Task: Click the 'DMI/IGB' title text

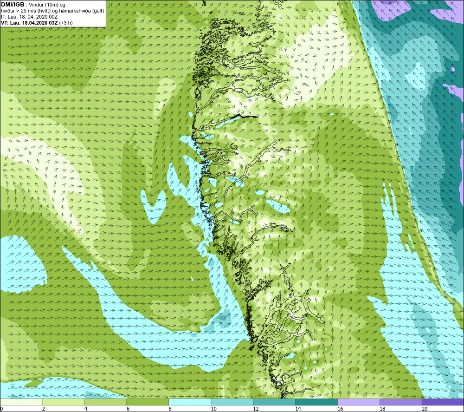Action: (x=13, y=5)
